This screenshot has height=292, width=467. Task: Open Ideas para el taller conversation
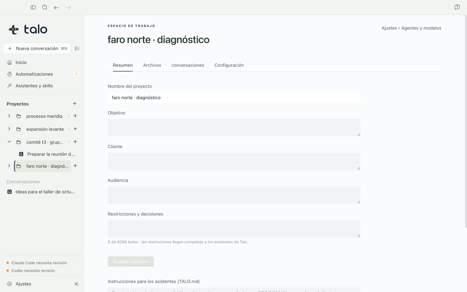tap(42, 192)
